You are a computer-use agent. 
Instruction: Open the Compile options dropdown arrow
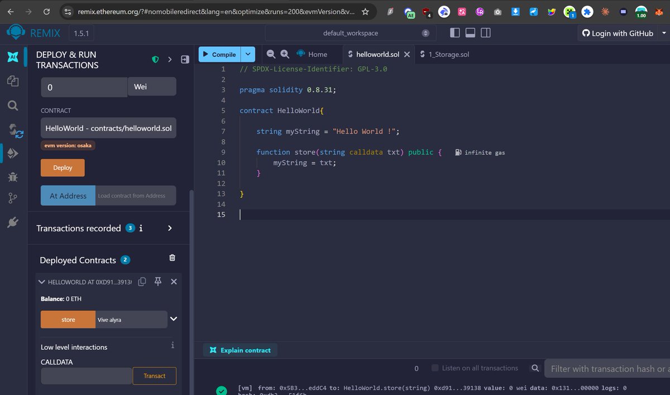[x=248, y=54]
